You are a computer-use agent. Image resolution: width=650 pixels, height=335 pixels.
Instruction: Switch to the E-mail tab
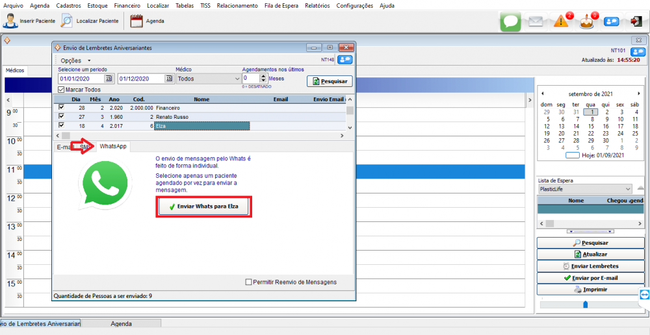[64, 147]
